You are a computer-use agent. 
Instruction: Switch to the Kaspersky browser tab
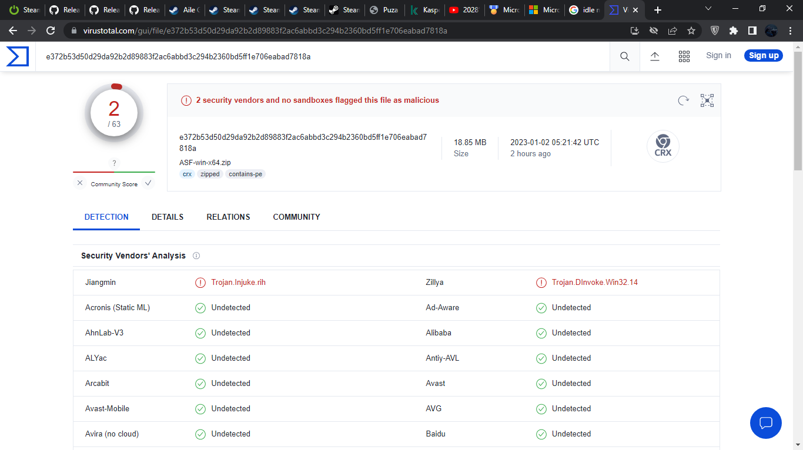(x=423, y=10)
